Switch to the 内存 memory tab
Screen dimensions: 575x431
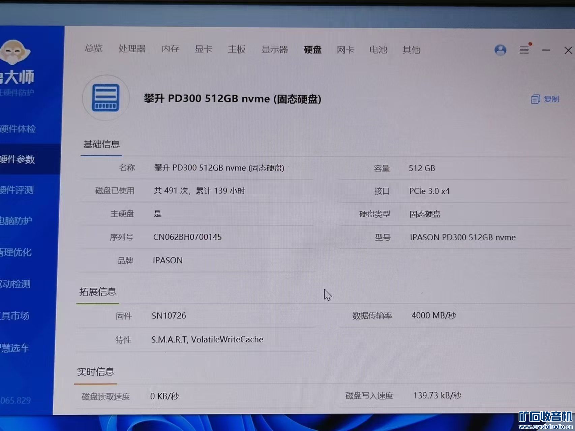pyautogui.click(x=170, y=49)
